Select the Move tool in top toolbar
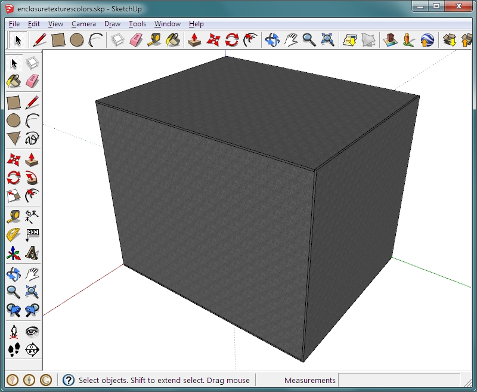 click(213, 40)
